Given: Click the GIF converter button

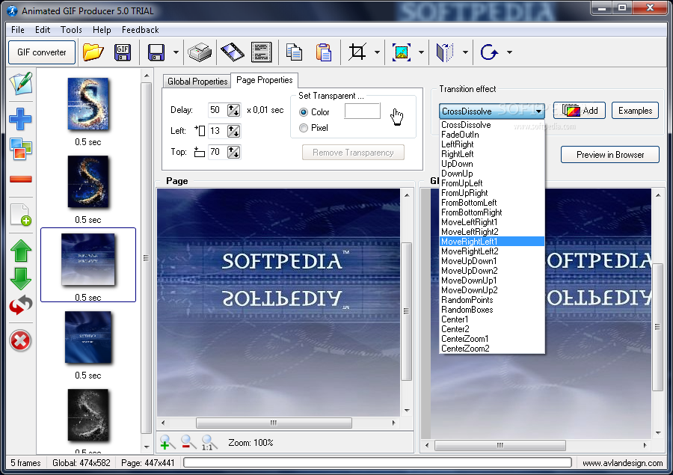Looking at the screenshot, I should pos(42,52).
